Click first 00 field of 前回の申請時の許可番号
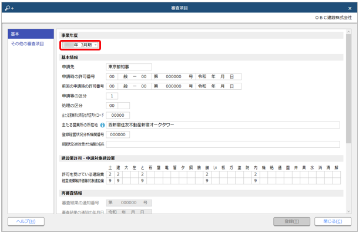The image size is (359, 233). coord(112,86)
